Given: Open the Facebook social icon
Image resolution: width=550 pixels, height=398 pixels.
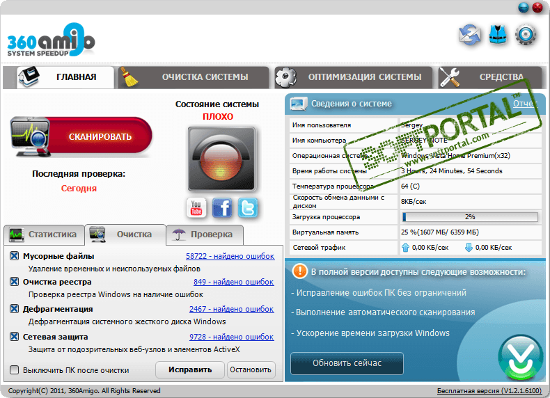Looking at the screenshot, I should [x=222, y=208].
